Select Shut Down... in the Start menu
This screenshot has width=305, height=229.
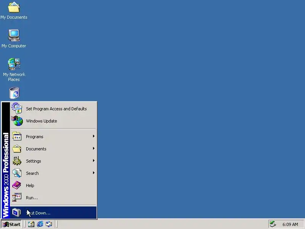[53, 213]
